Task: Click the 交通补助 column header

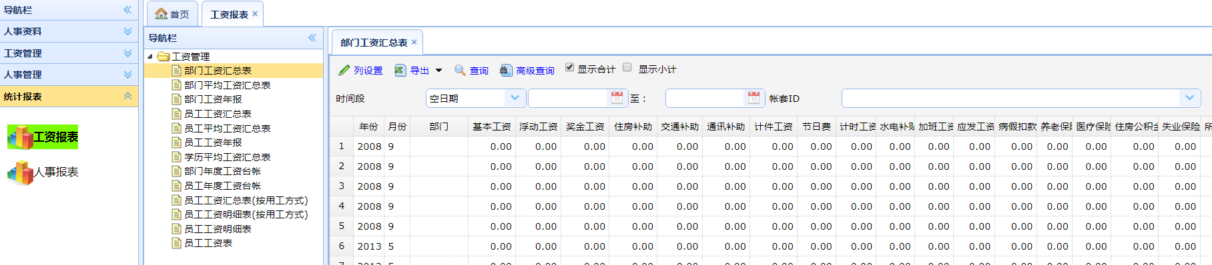Action: (x=679, y=127)
